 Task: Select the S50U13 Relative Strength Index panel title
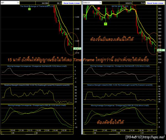tap(120, 85)
